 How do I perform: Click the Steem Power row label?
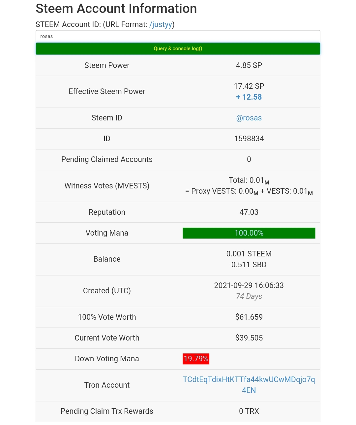click(107, 65)
